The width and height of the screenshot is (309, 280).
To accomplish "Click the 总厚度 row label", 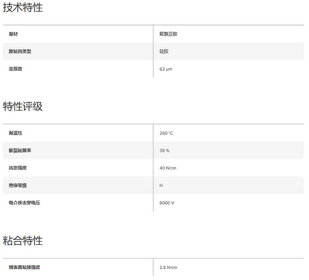I will click(x=16, y=69).
